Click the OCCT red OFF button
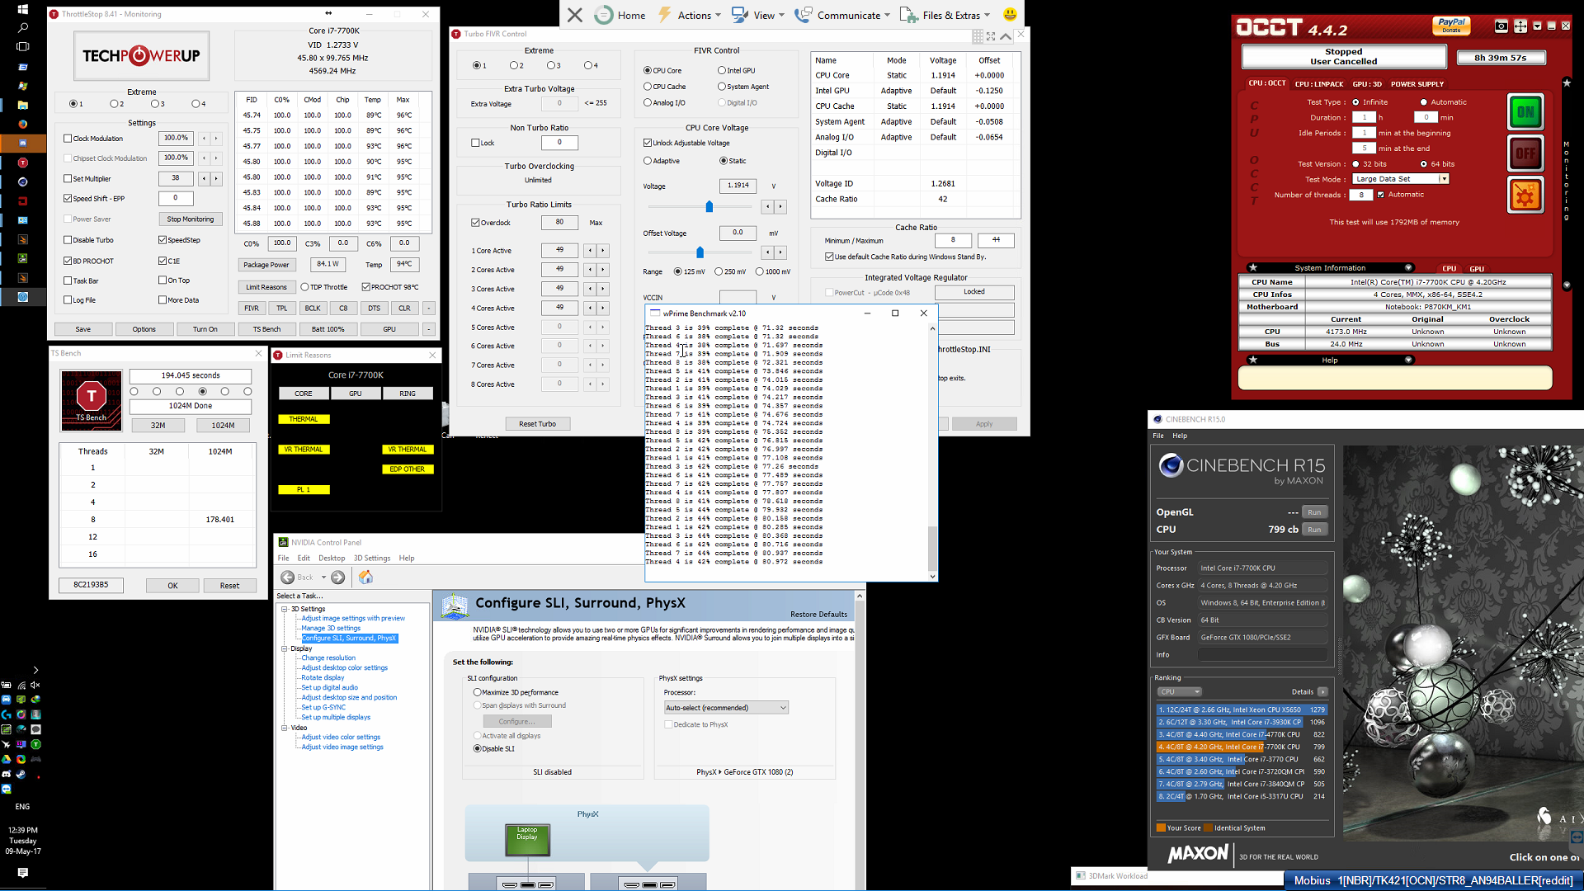This screenshot has height=891, width=1584. click(1525, 153)
